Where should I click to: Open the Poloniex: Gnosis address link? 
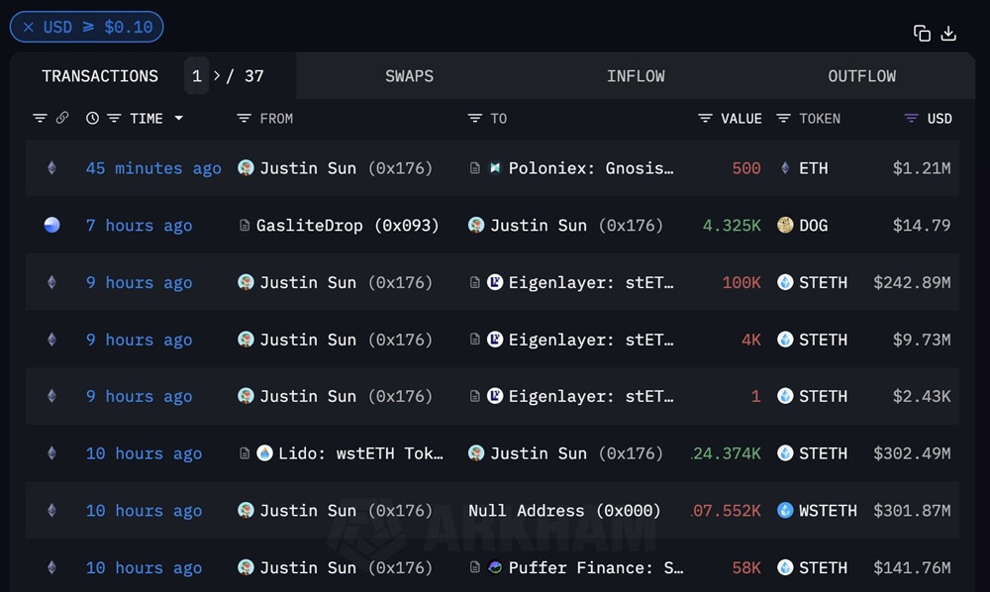point(590,168)
